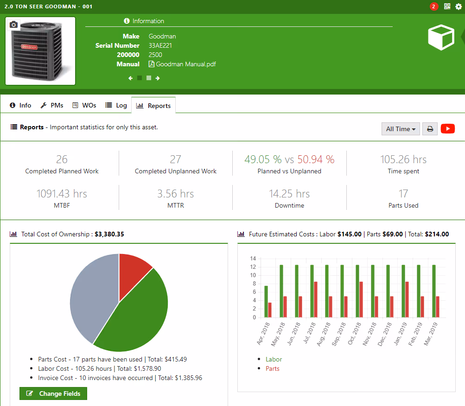
Task: Switch to the WOs tab
Action: (x=84, y=105)
